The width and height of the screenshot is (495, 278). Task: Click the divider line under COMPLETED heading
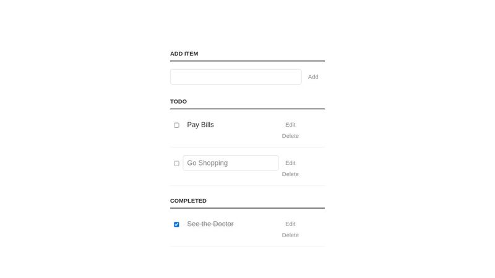tap(247, 208)
